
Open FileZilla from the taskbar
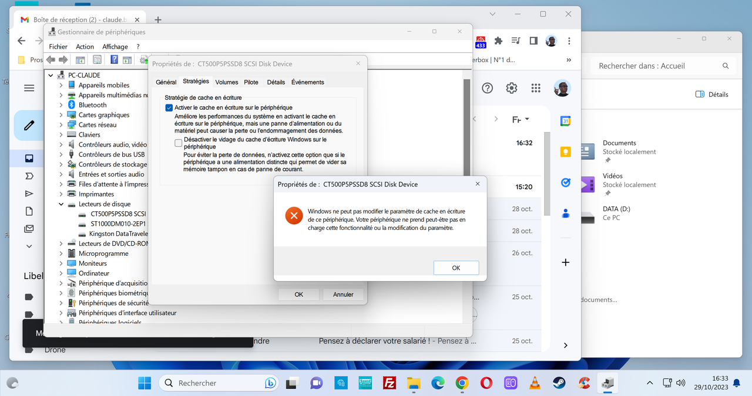pos(388,383)
